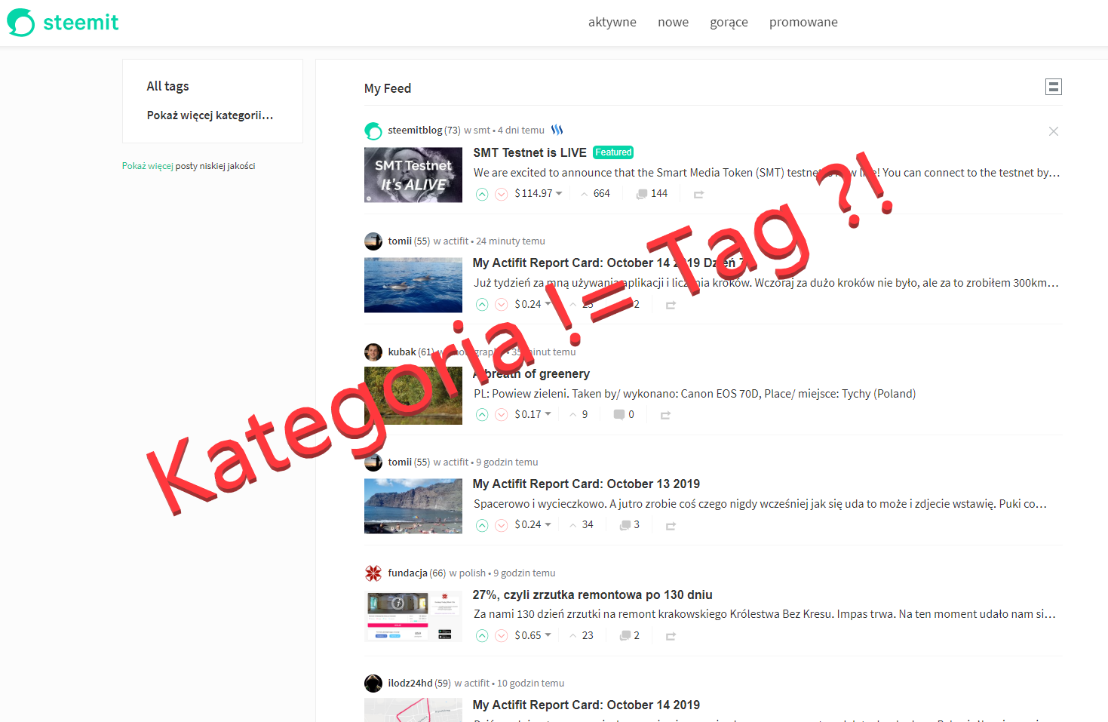Select All tags category

(x=167, y=86)
